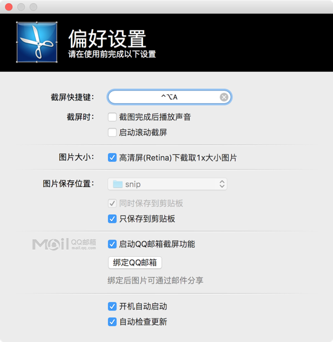Click the 图片大小 label
Image resolution: width=333 pixels, height=342 pixels.
[x=76, y=157]
